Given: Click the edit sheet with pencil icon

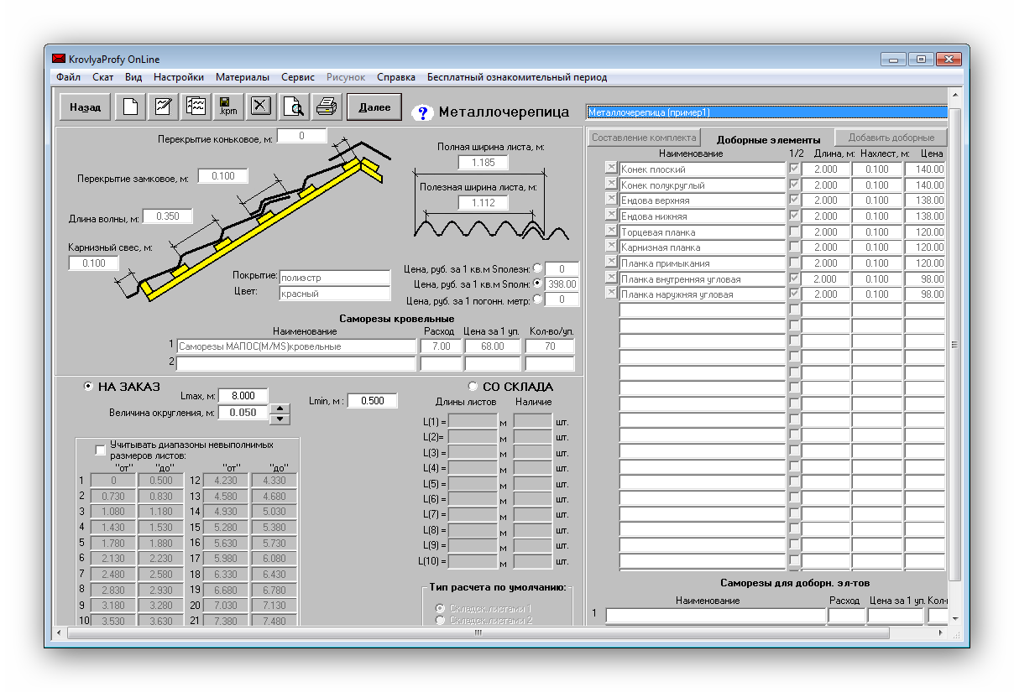Looking at the screenshot, I should click(x=163, y=107).
